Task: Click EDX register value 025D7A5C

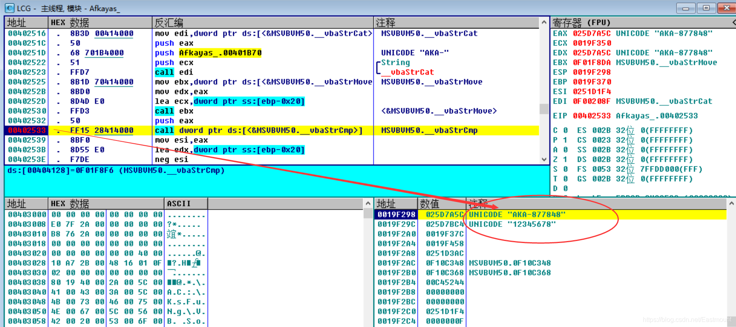Action: [x=592, y=53]
